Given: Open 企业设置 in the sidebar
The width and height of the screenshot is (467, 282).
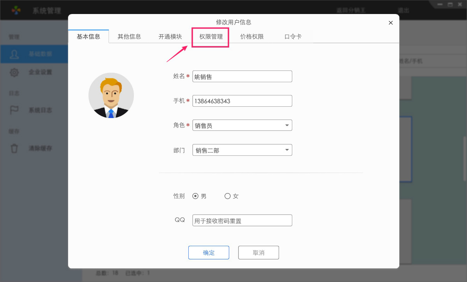Looking at the screenshot, I should [40, 72].
